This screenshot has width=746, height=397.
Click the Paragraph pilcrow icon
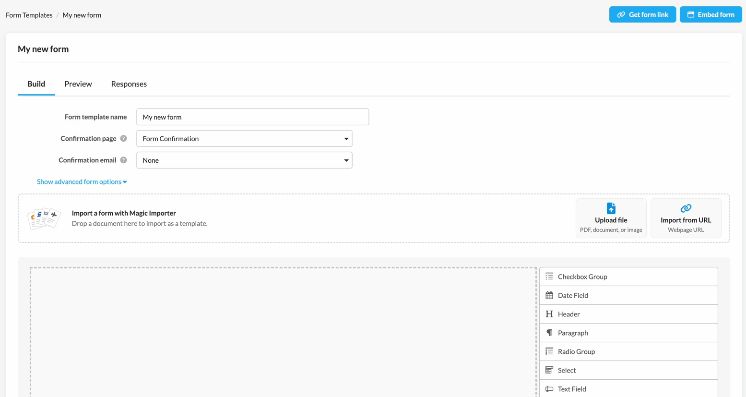[549, 333]
